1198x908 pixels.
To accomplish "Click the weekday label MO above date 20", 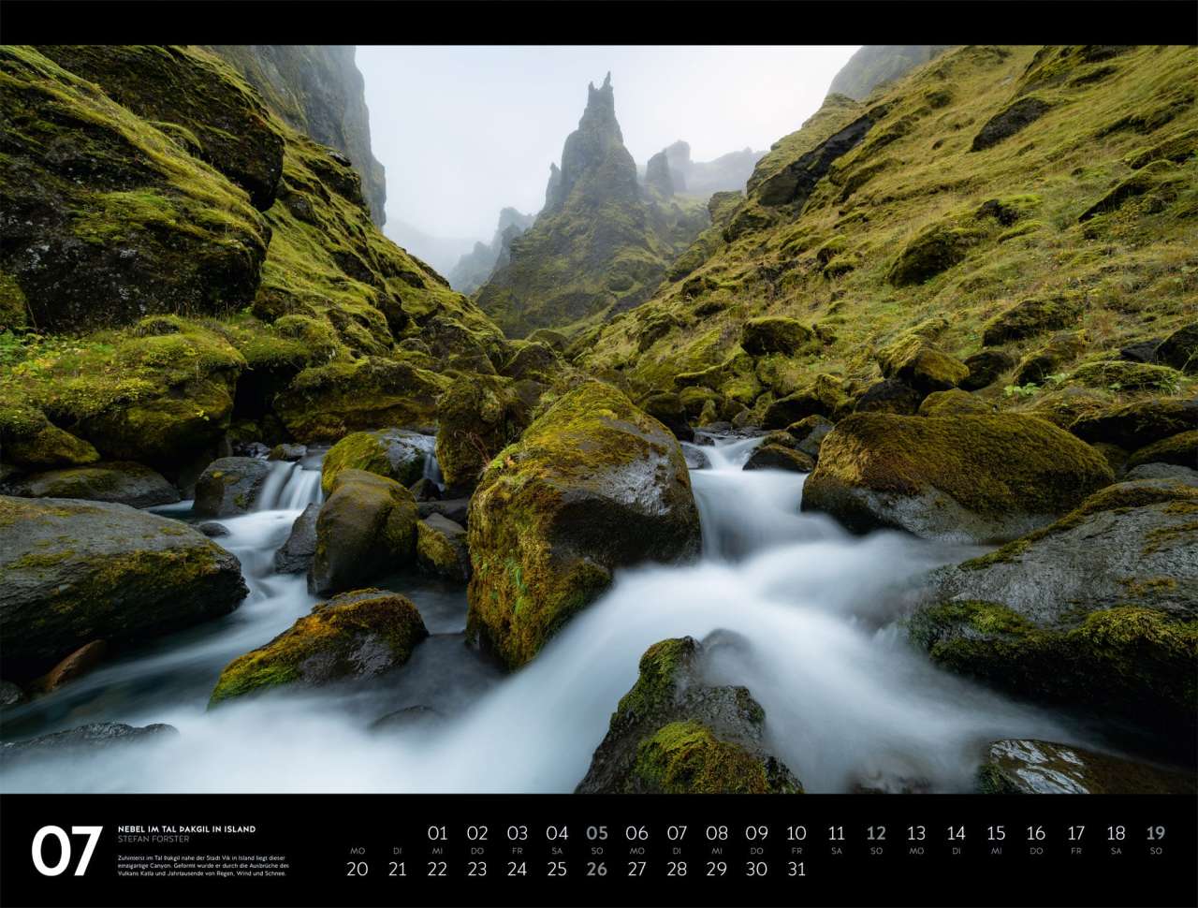I will tap(358, 851).
